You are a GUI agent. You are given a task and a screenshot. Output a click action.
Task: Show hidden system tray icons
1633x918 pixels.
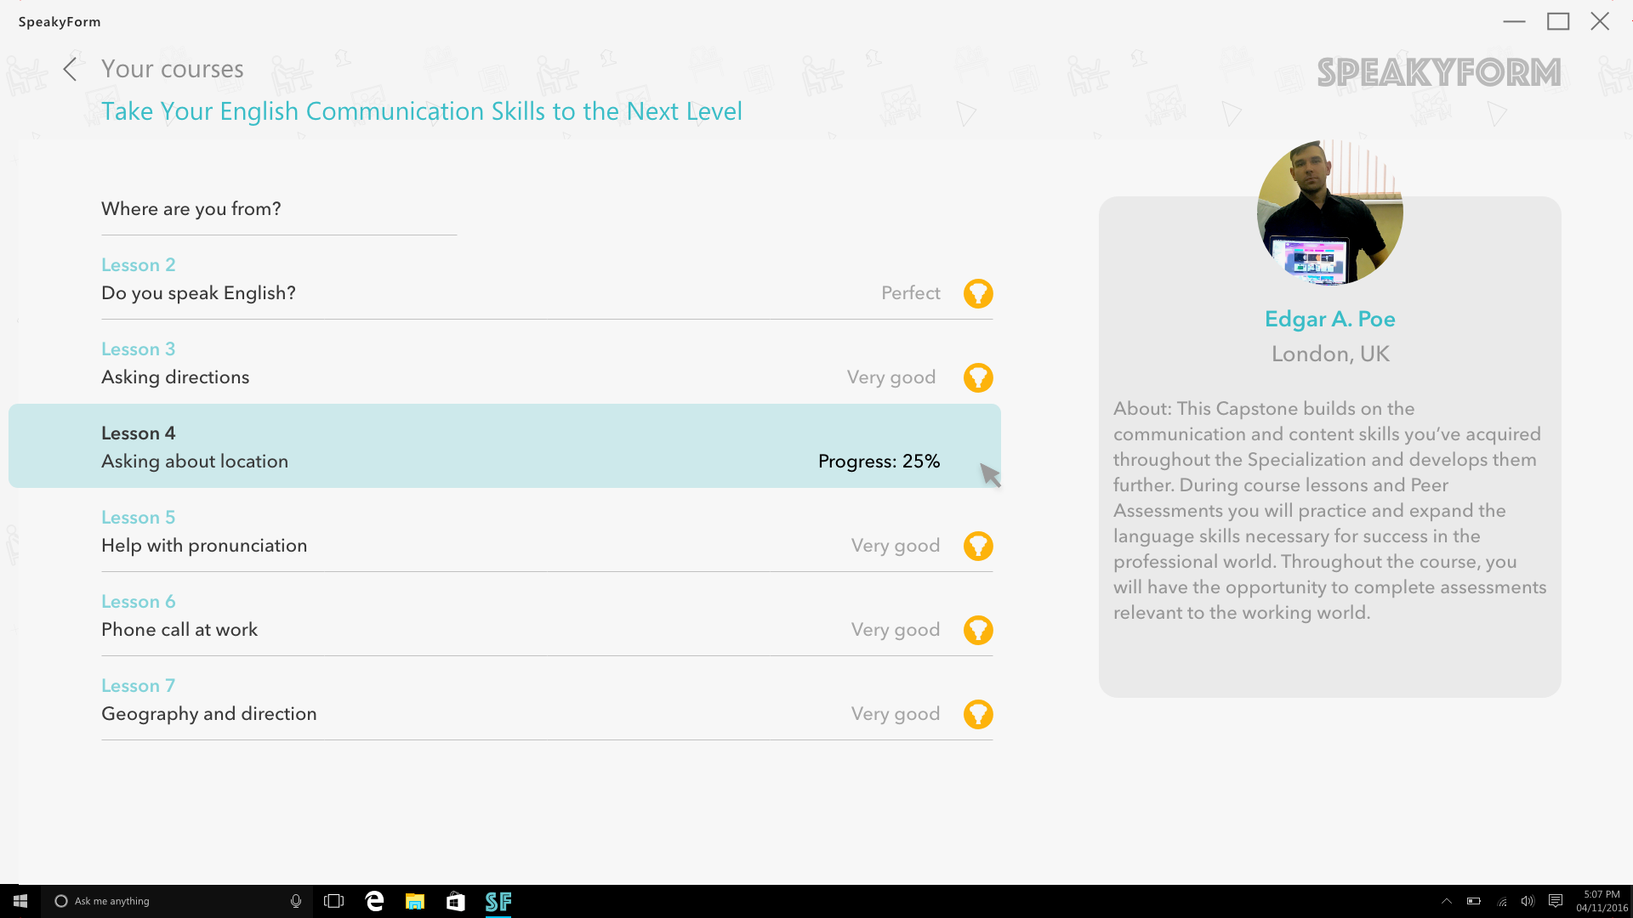[x=1446, y=901]
